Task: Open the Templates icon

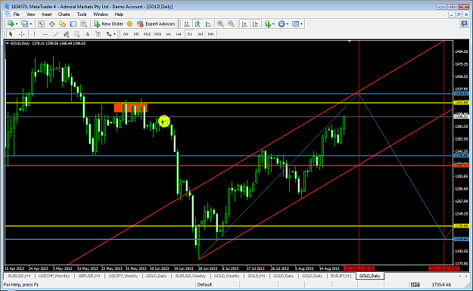Action: (296, 23)
